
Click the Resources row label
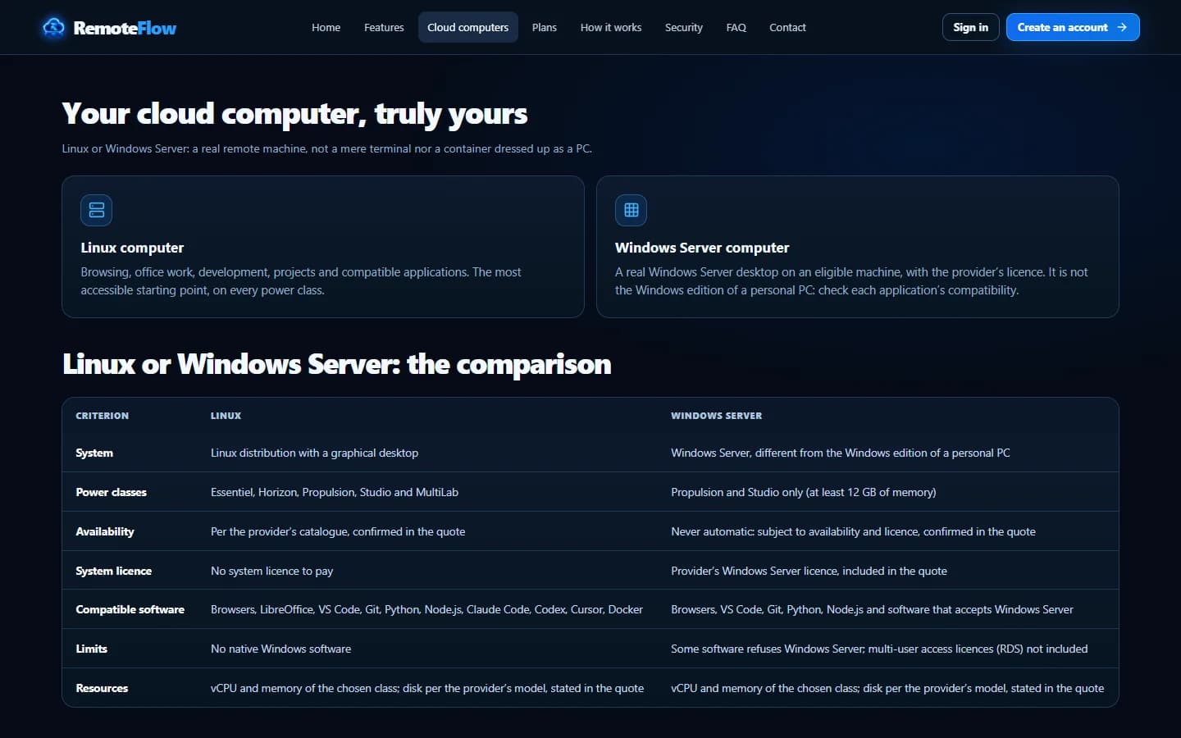pos(102,688)
